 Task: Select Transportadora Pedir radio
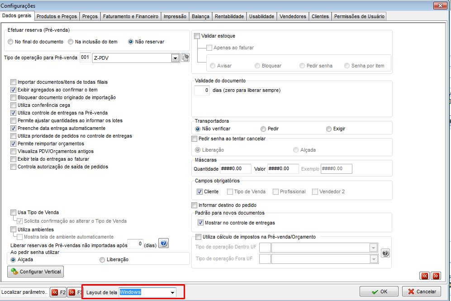coord(263,129)
